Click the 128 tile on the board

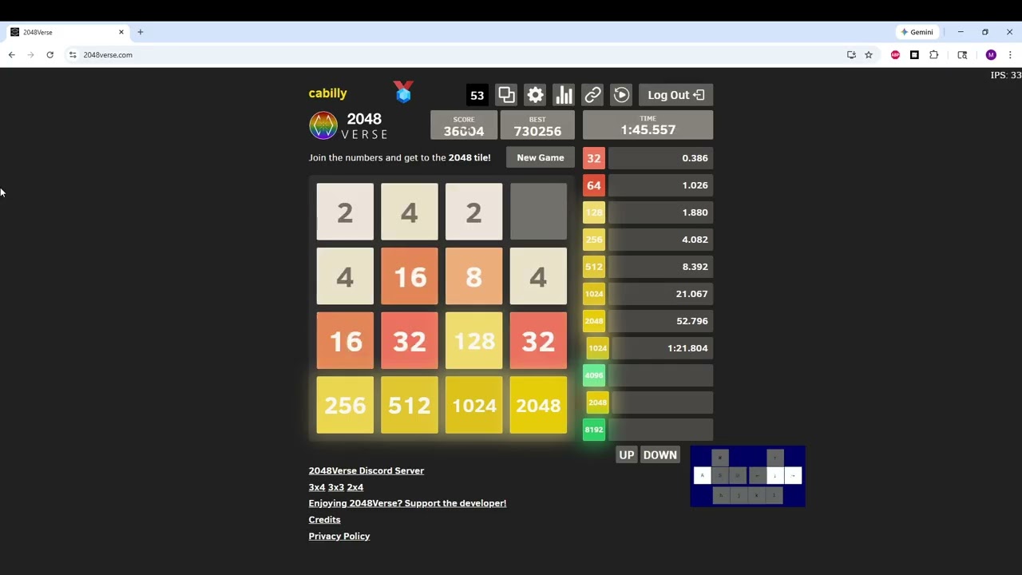pyautogui.click(x=474, y=341)
